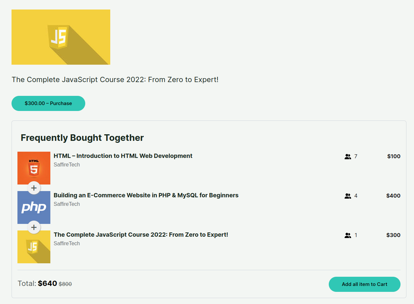
Task: Open Building an E-Commerce Website in PHP course
Action: (x=146, y=195)
